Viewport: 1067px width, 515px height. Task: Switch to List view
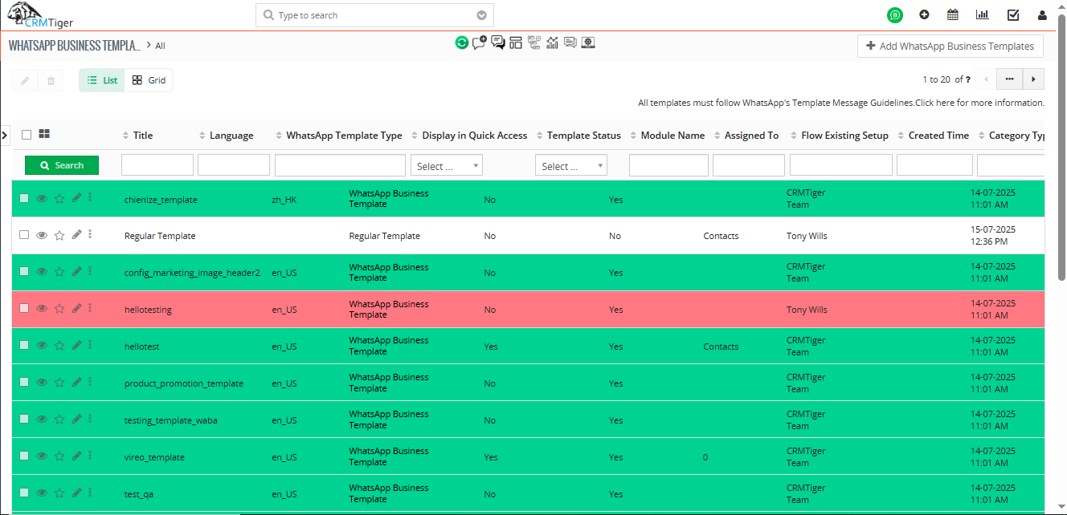pyautogui.click(x=102, y=80)
